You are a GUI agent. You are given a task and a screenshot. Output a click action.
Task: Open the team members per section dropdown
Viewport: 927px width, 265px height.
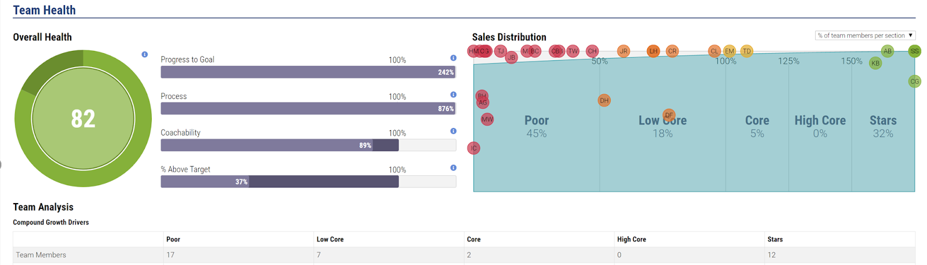point(864,35)
